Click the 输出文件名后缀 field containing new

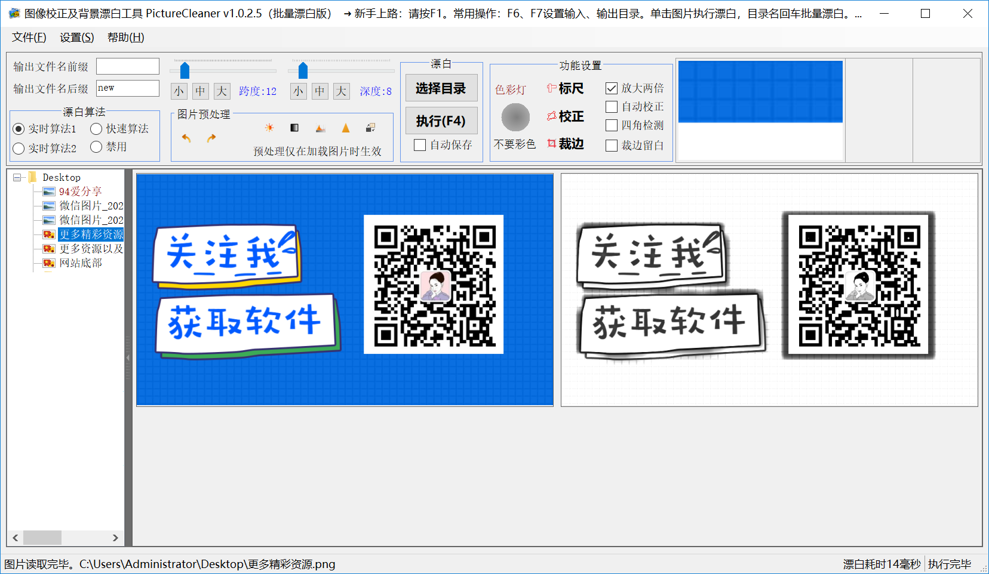click(128, 88)
